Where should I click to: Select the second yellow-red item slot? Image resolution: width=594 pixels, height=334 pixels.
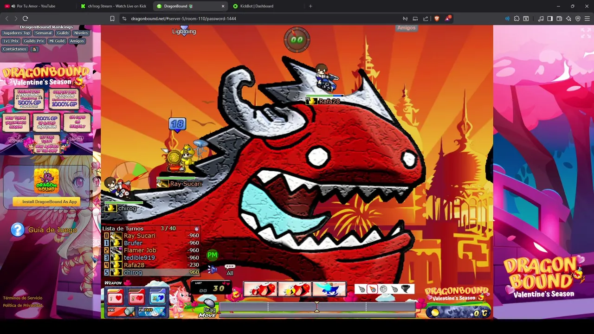(x=295, y=289)
